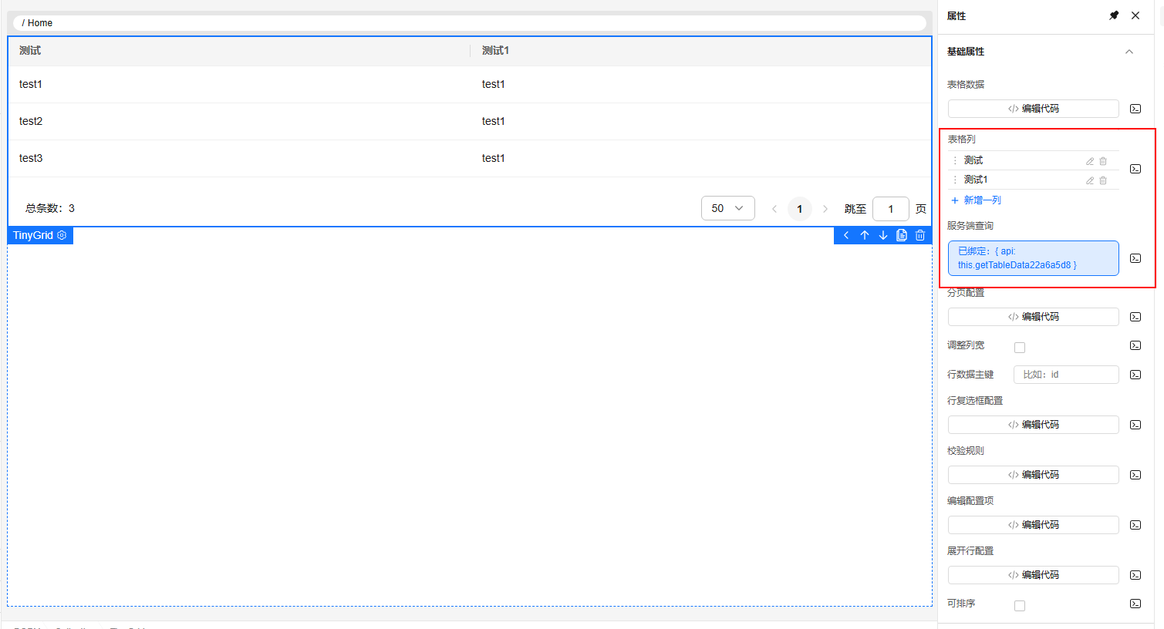Copy the TinyGrid component using document icon
This screenshot has height=629, width=1164.
coord(902,235)
